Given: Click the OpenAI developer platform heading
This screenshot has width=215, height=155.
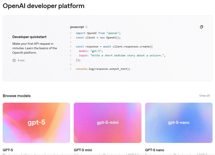Looking at the screenshot, I should click(x=43, y=6).
